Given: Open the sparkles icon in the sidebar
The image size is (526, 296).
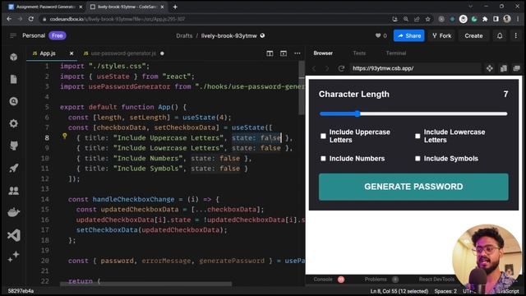Looking at the screenshot, I should click(x=14, y=257).
